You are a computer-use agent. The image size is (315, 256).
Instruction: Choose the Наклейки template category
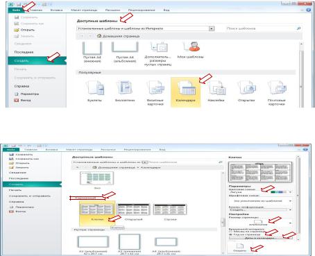tap(216, 91)
